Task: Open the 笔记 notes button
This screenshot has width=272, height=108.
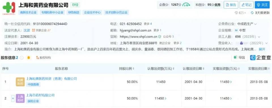Action: coord(246,5)
